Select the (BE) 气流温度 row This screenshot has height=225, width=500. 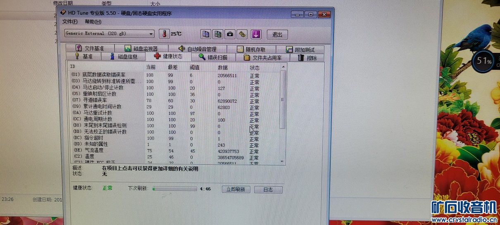pyautogui.click(x=174, y=151)
